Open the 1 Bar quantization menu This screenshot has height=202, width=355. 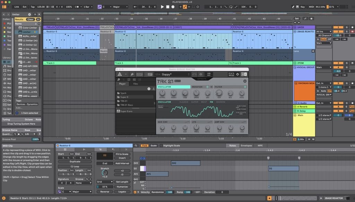point(88,7)
